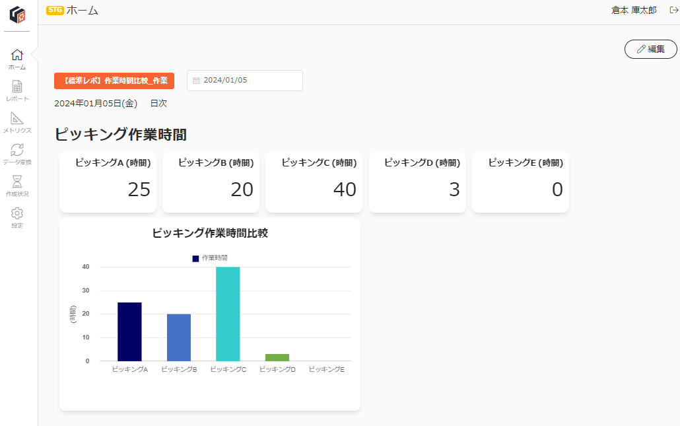The height and width of the screenshot is (426, 680).
Task: Select the 【標準レポ】作業時間比較_作業 report tag
Action: 114,81
